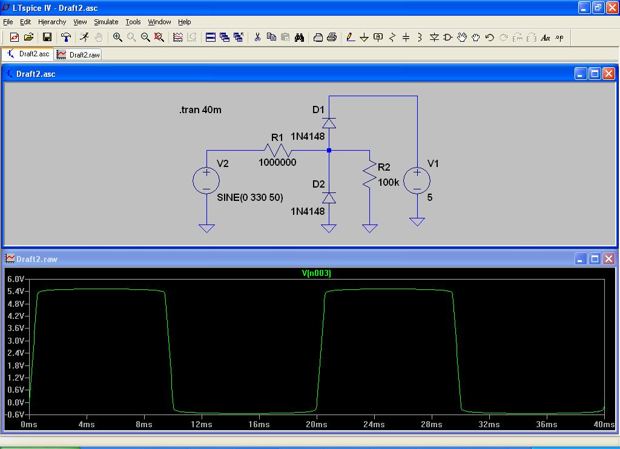The width and height of the screenshot is (620, 449).
Task: Undo the last action with the arrow icon
Action: point(489,37)
